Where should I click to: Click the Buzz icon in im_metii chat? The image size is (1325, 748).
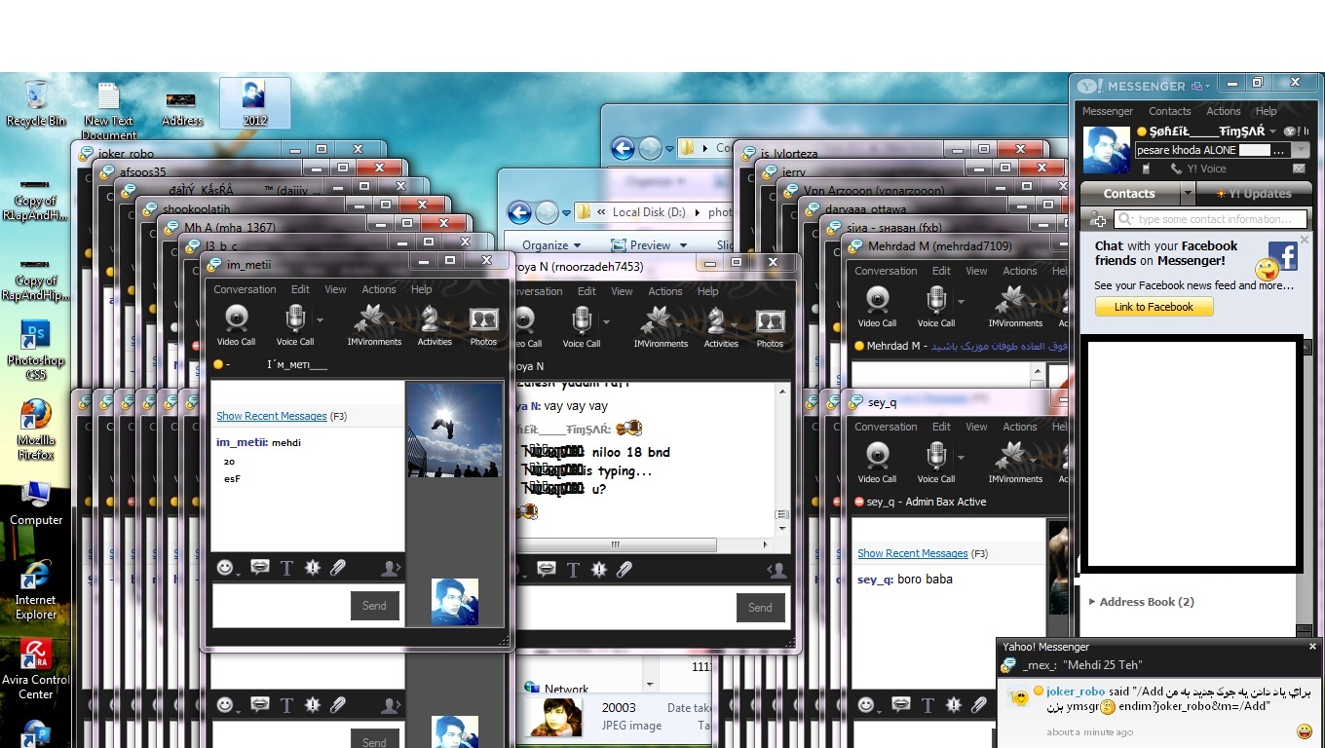(313, 568)
